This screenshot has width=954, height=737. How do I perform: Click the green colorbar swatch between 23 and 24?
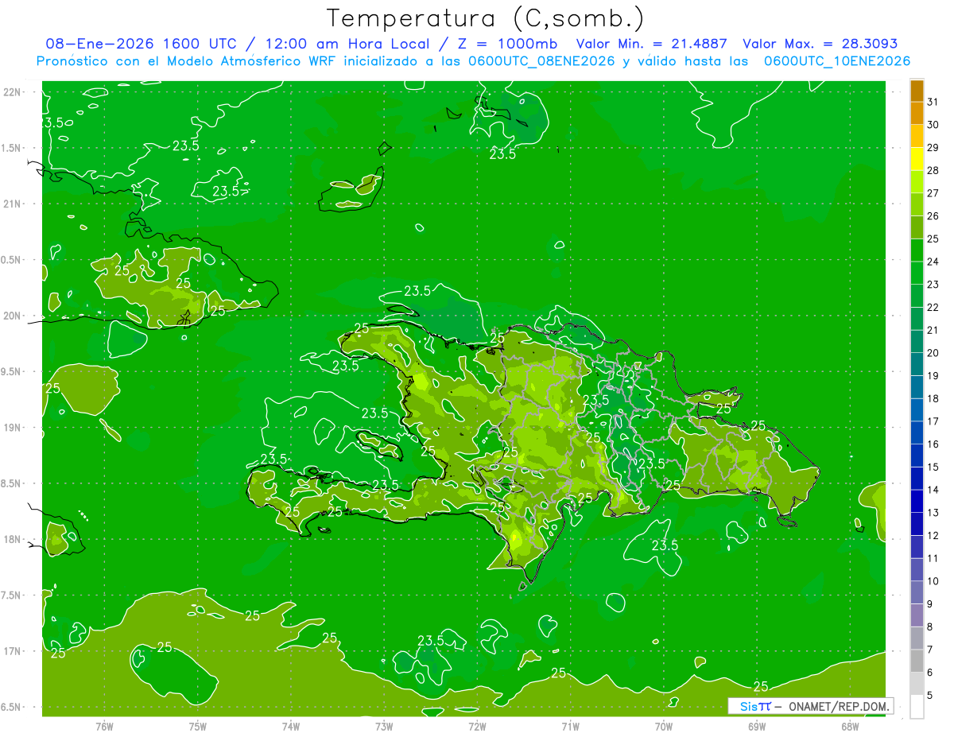coord(917,273)
